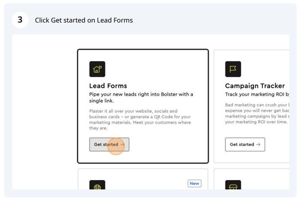Viewport: 300px width, 198px height.
Task: Click the arrow inside Lead Forms' Get started
Action: click(123, 144)
